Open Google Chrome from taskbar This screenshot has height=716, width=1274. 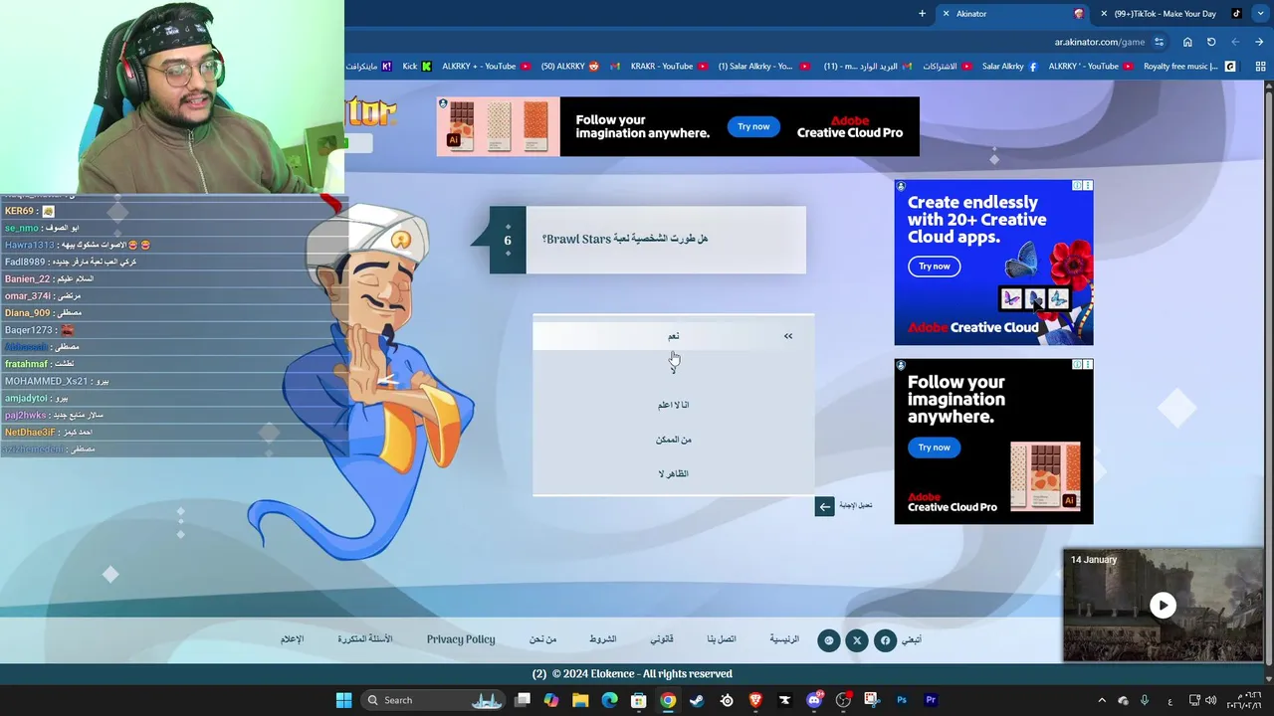[x=668, y=700]
